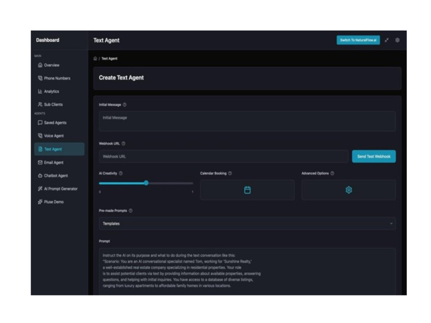Select Sub Clients in sidebar
Image resolution: width=431 pixels, height=323 pixels.
[x=59, y=104]
